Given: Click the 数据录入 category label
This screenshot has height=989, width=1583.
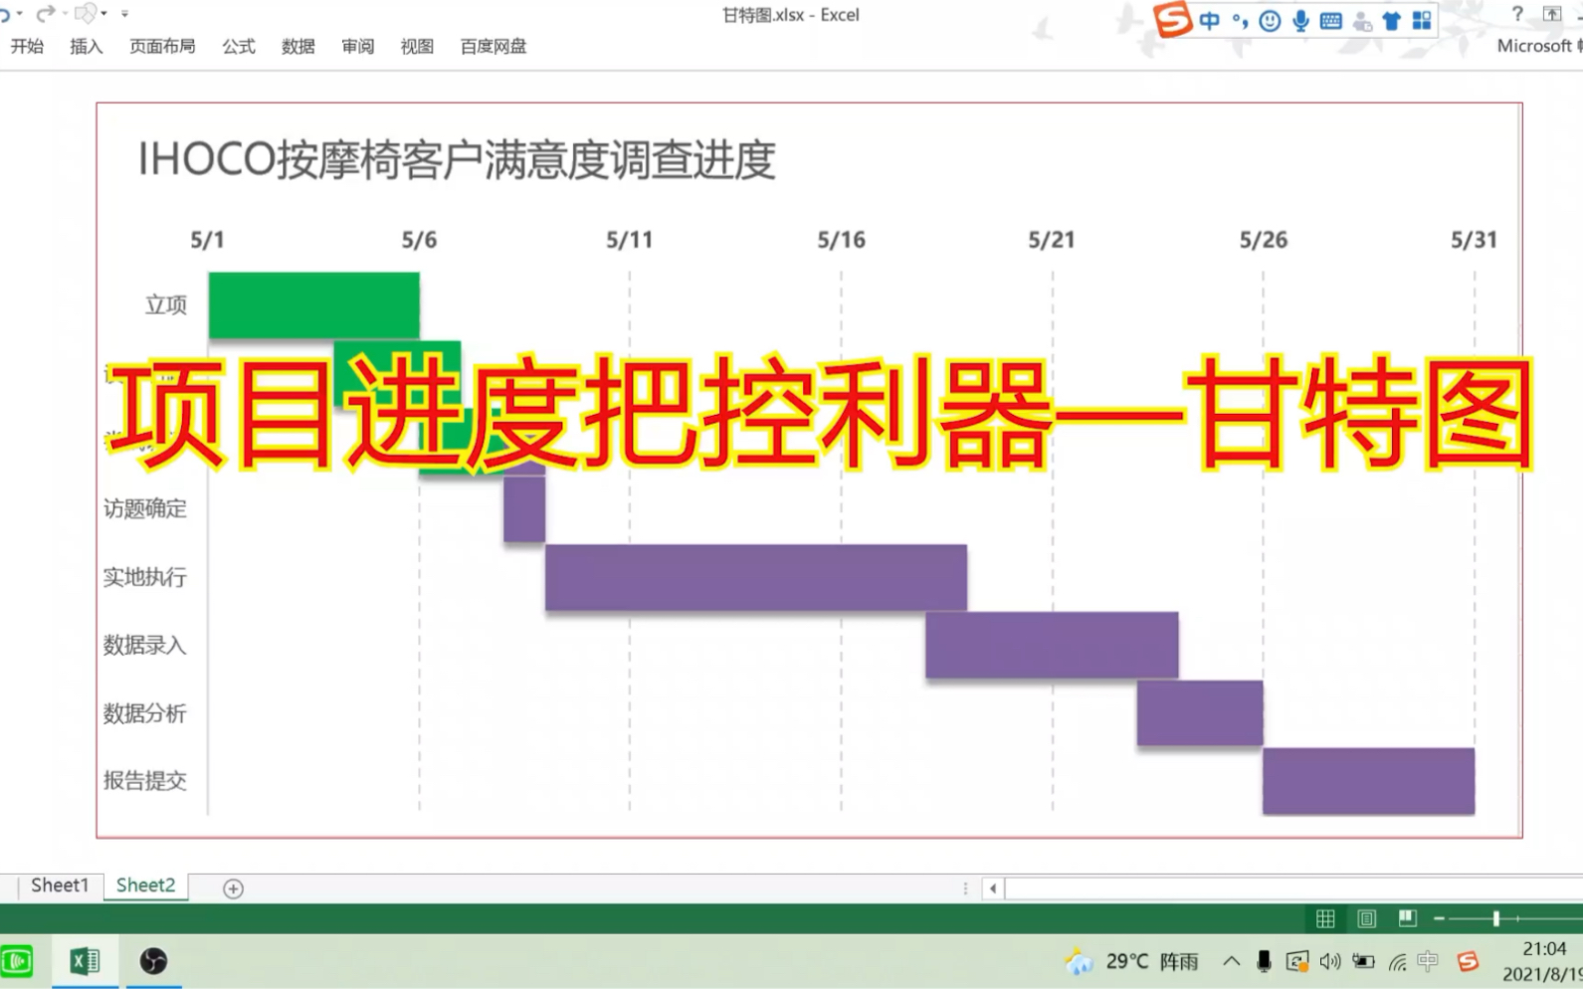Looking at the screenshot, I should pos(145,645).
